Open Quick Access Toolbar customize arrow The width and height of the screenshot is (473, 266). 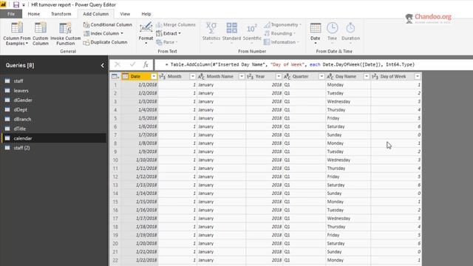pos(24,5)
